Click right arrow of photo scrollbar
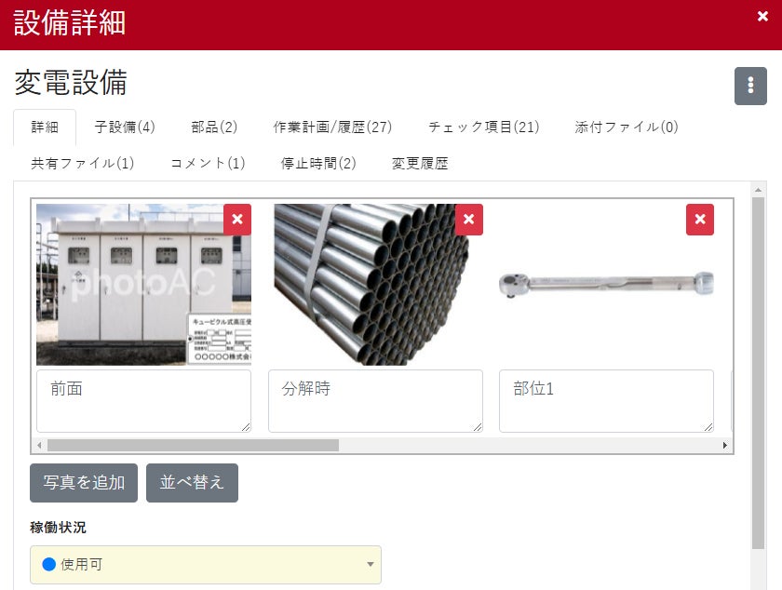Image resolution: width=782 pixels, height=590 pixels. (x=724, y=445)
